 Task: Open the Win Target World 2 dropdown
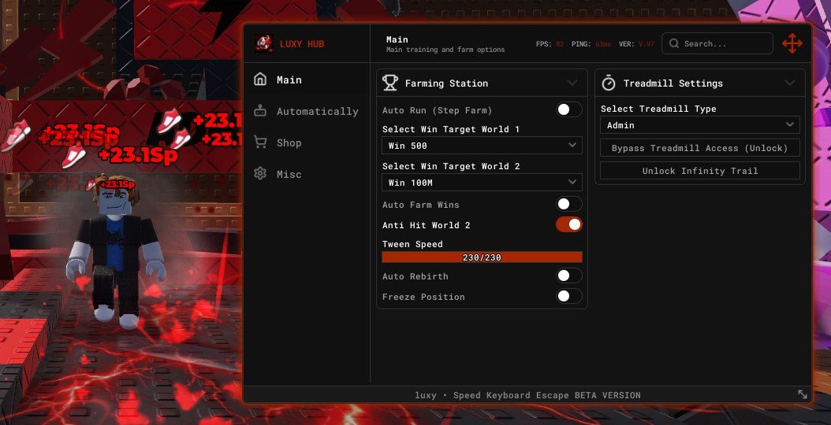pyautogui.click(x=482, y=182)
